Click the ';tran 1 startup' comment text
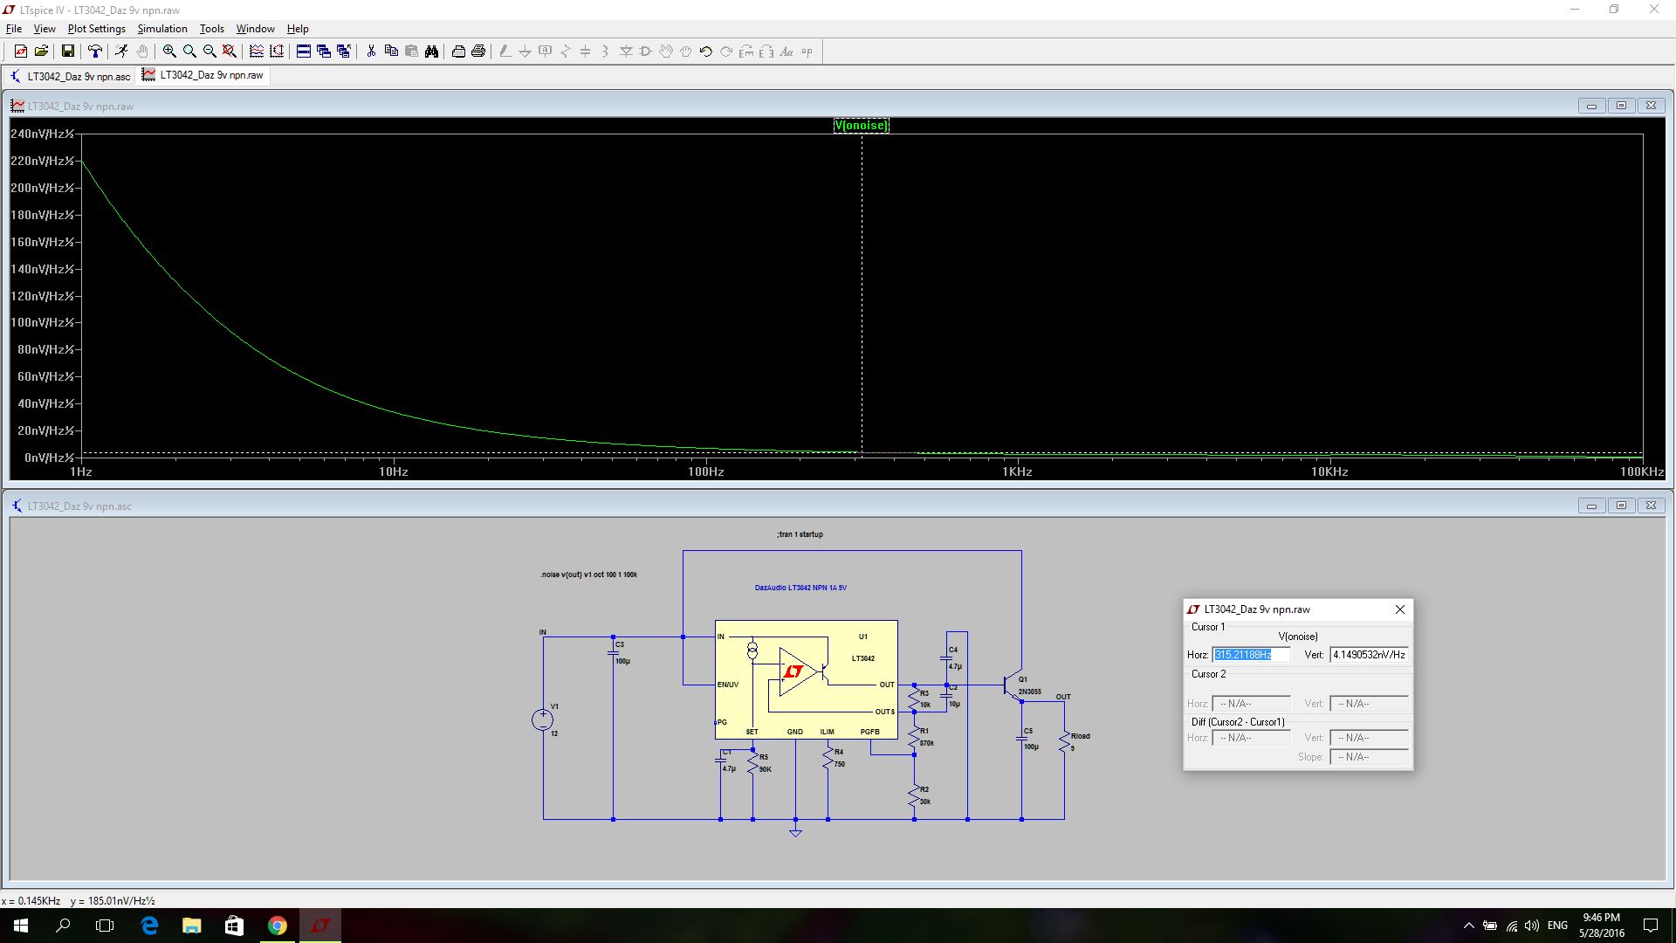This screenshot has width=1676, height=943. (800, 534)
